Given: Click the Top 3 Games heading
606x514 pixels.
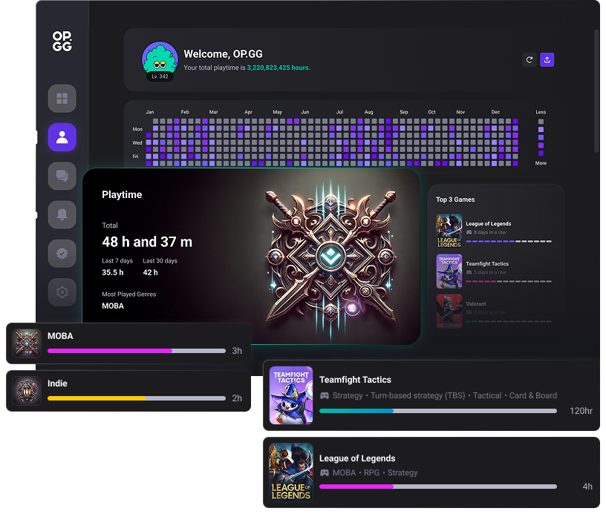Looking at the screenshot, I should (x=455, y=200).
